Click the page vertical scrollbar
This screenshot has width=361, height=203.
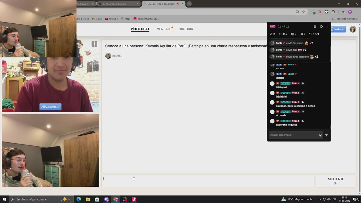coord(359,109)
